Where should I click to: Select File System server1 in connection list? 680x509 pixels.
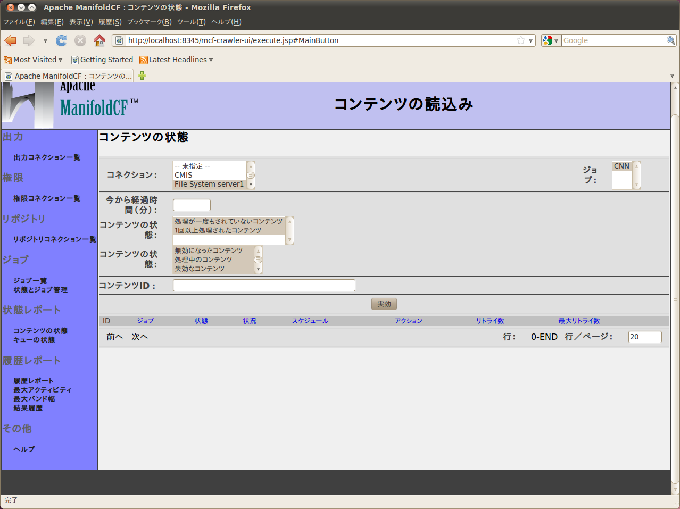click(x=209, y=184)
